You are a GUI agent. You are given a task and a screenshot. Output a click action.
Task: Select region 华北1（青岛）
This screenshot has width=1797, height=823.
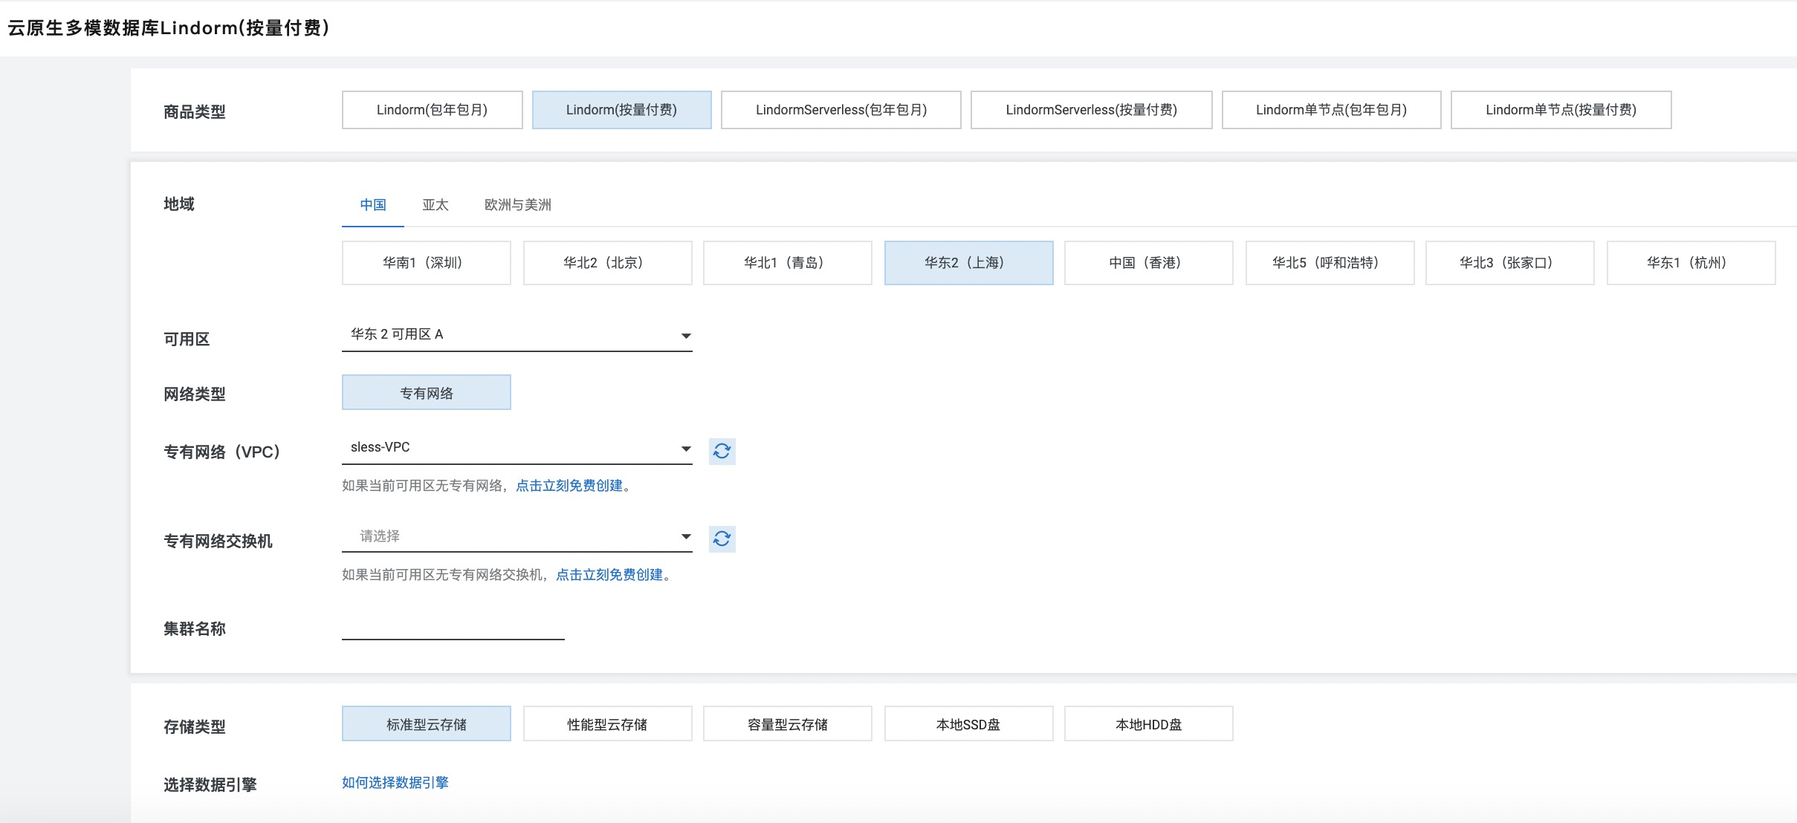pyautogui.click(x=787, y=263)
